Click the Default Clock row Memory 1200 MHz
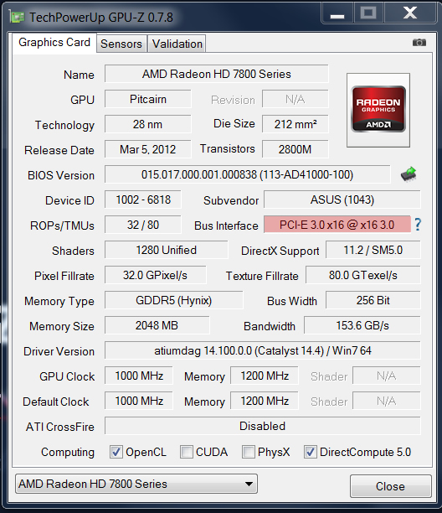The height and width of the screenshot is (513, 442). 265,401
